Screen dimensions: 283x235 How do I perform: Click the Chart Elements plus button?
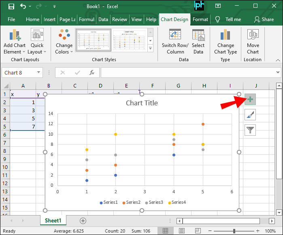(250, 100)
